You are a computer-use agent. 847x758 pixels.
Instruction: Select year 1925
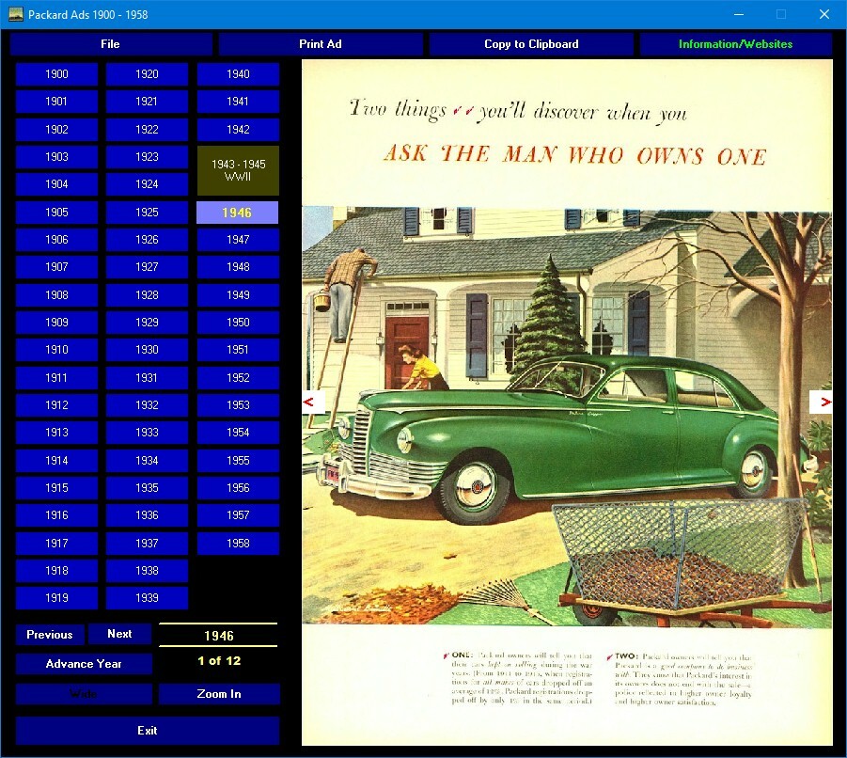[x=147, y=213]
